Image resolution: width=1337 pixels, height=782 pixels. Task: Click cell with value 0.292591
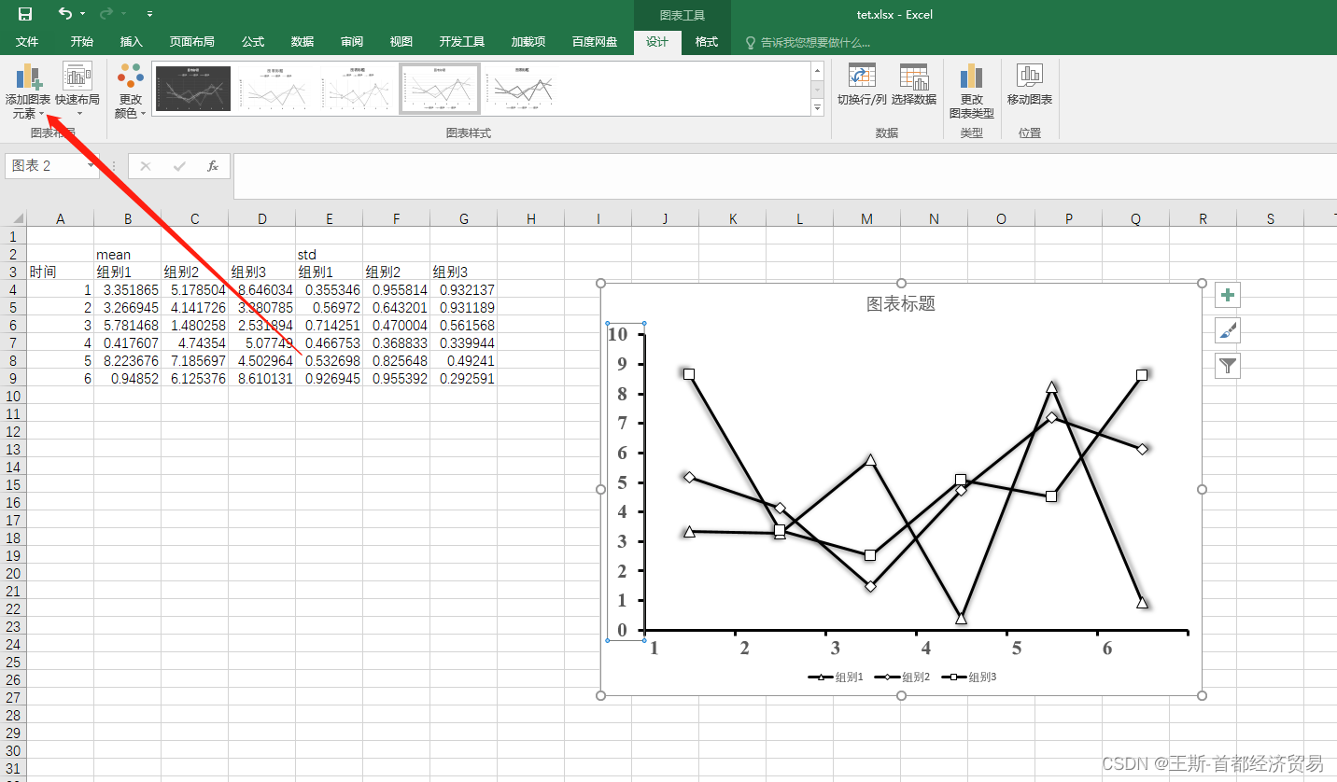tap(463, 379)
